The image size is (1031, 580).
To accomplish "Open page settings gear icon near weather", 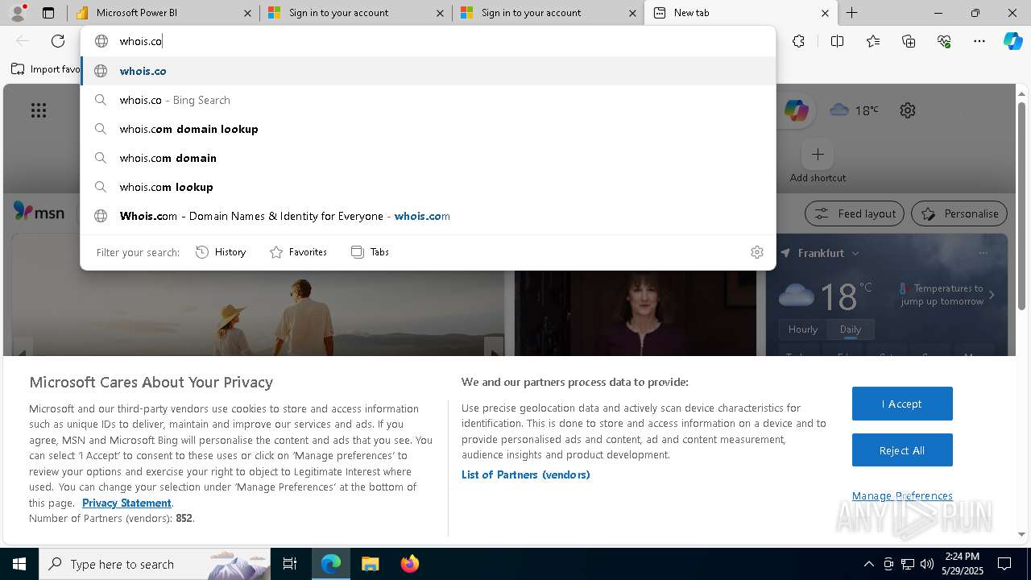I will [x=908, y=110].
